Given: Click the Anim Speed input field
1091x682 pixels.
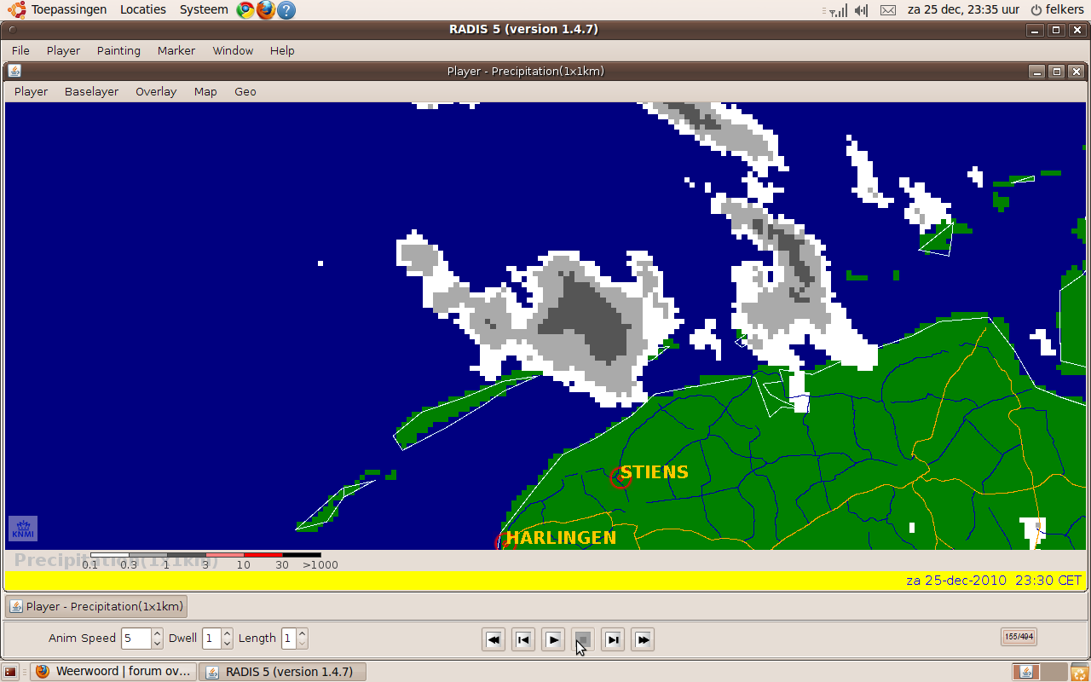Looking at the screenshot, I should pyautogui.click(x=135, y=639).
